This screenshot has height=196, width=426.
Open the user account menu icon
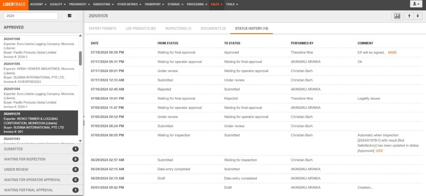(x=415, y=5)
